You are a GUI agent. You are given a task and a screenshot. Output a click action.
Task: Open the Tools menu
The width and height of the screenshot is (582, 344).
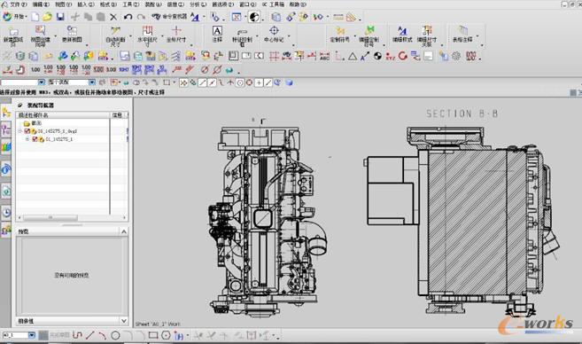pyautogui.click(x=130, y=4)
